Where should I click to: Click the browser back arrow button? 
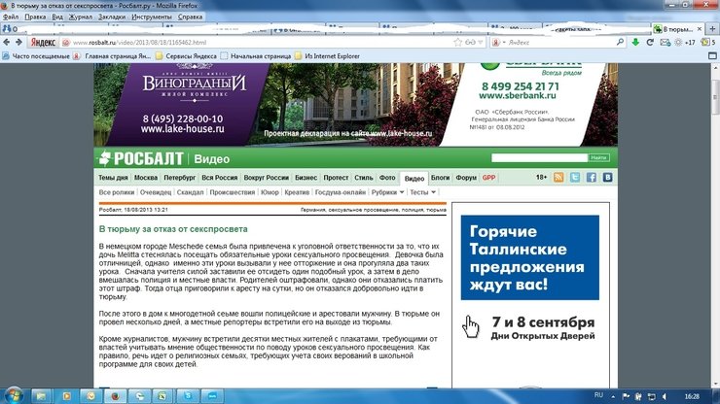click(8, 43)
